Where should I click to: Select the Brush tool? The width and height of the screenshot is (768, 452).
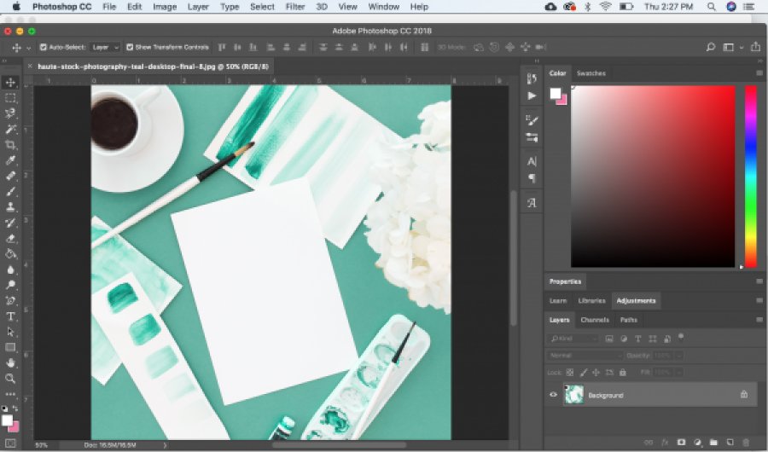click(10, 192)
